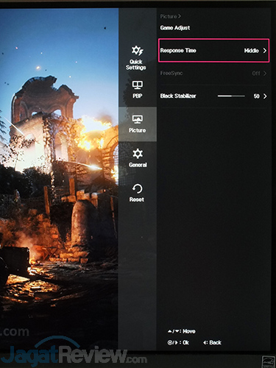The height and width of the screenshot is (368, 276).
Task: Toggle the FreeSync Off setting
Action: coord(256,73)
